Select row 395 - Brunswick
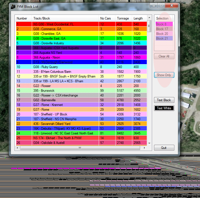The image size is (200, 198). 81,91
